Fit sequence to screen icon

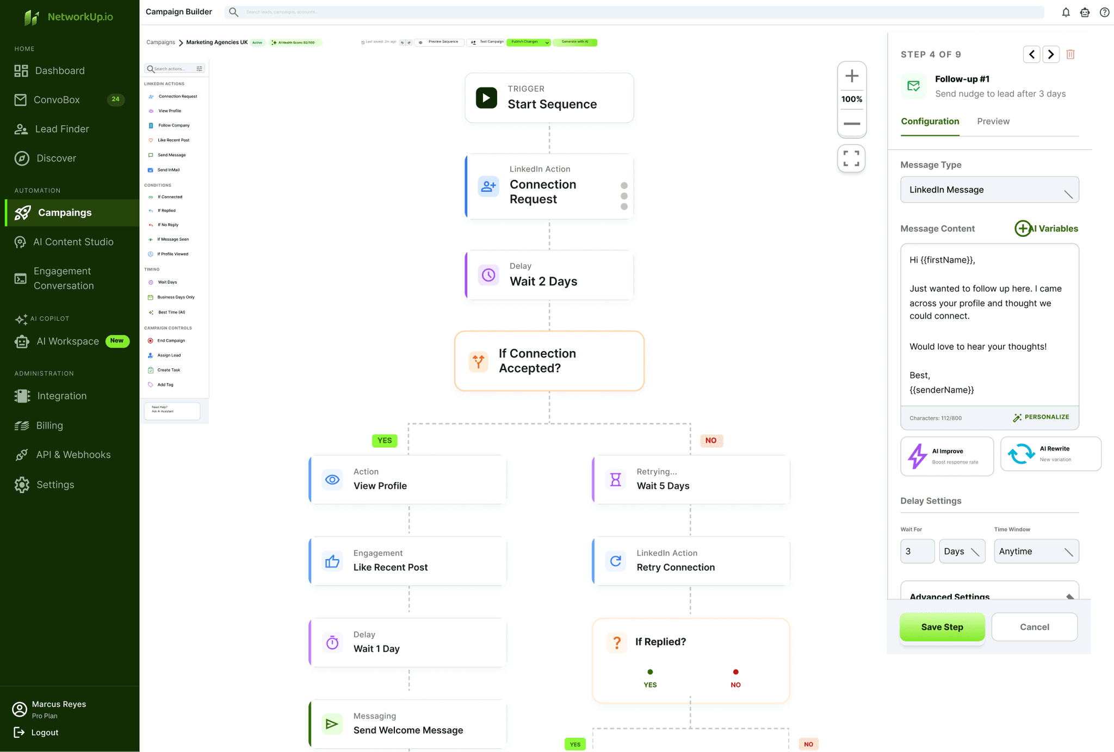click(851, 159)
